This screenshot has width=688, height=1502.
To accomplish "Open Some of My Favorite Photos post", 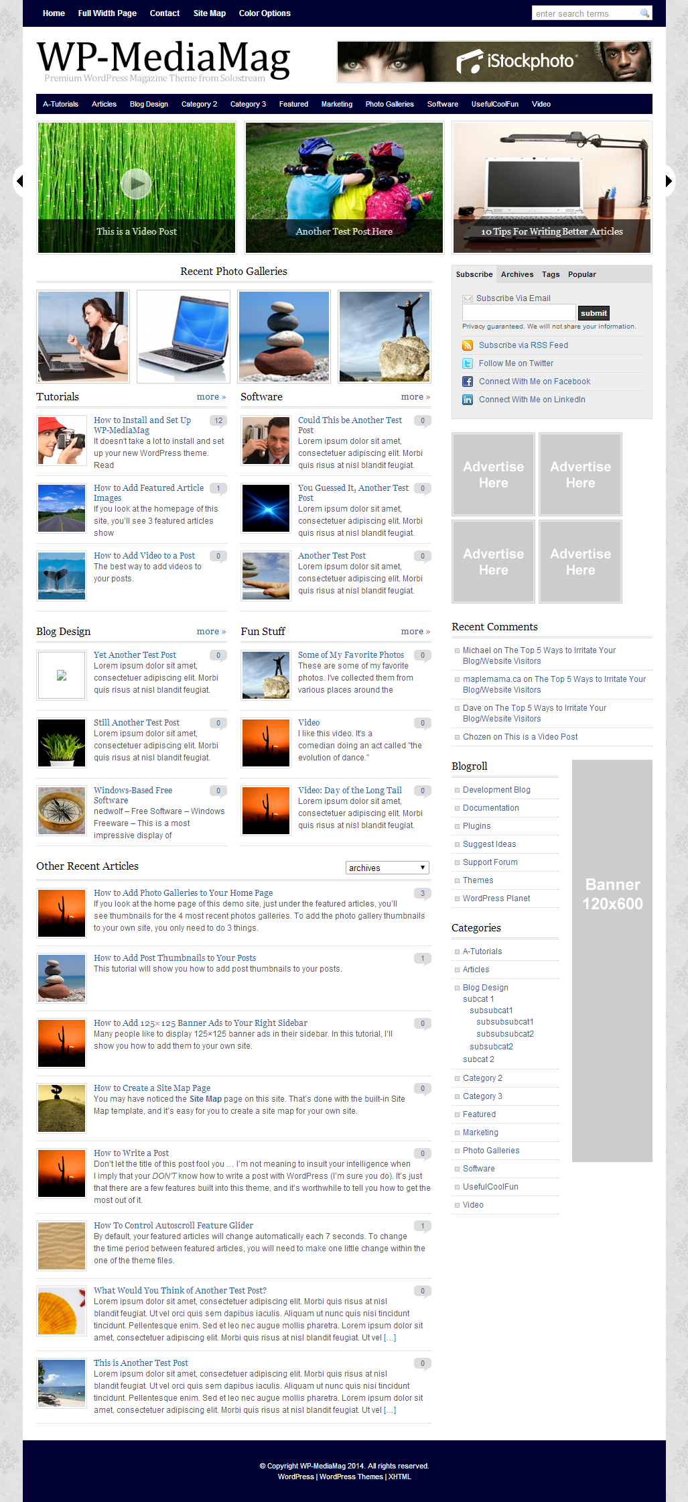I will click(x=351, y=655).
